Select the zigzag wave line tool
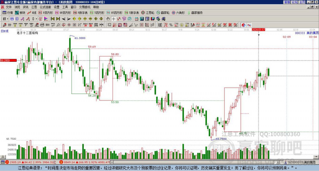This screenshot has width=319, height=171. pos(136,25)
